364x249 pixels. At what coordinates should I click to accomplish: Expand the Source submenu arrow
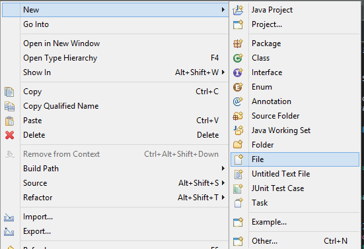pyautogui.click(x=223, y=183)
